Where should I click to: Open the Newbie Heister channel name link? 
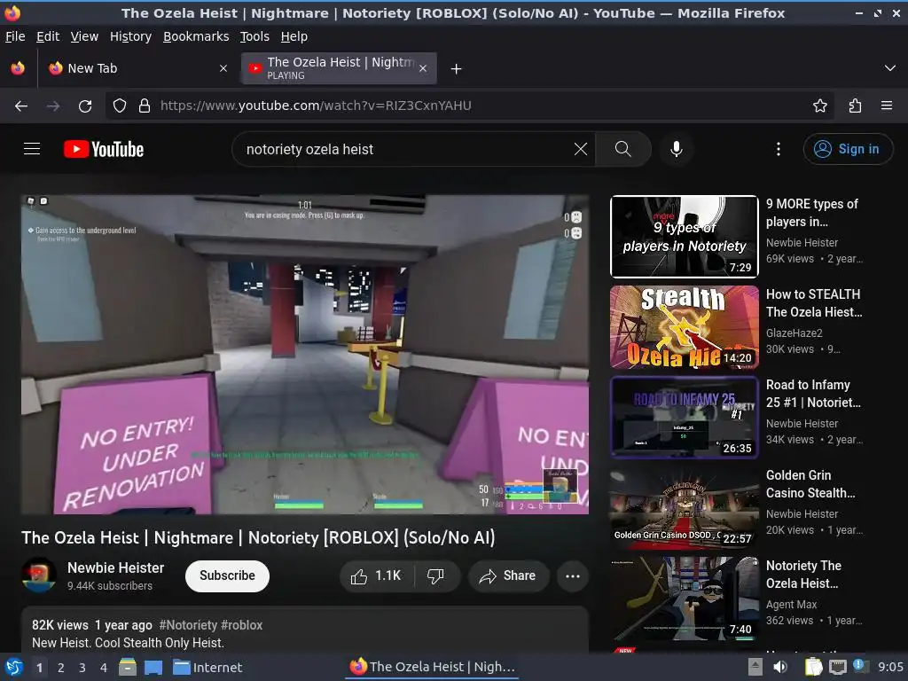click(x=116, y=568)
